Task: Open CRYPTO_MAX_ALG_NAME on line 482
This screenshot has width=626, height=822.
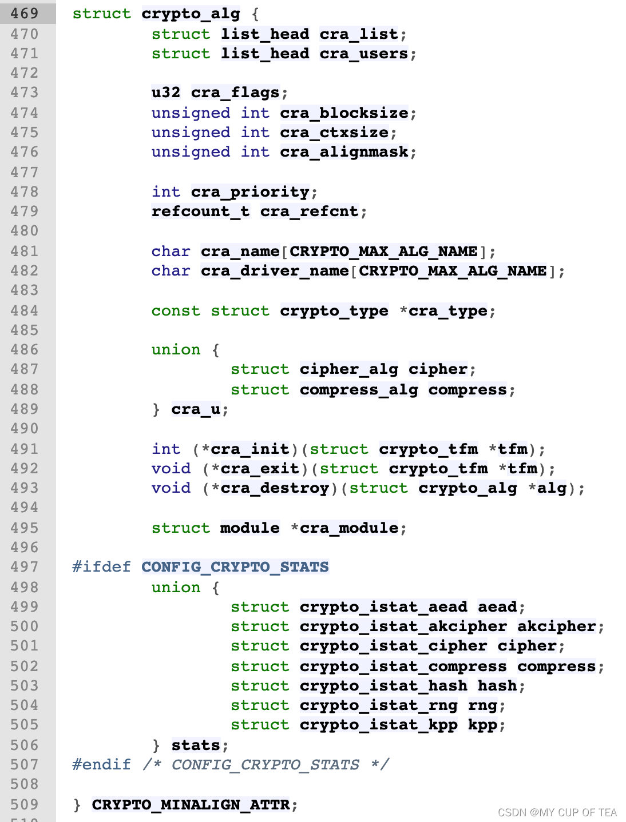Action: coord(453,271)
